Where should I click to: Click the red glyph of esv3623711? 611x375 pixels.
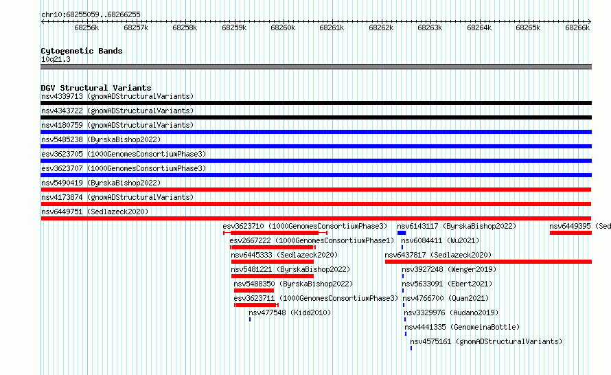pos(256,305)
